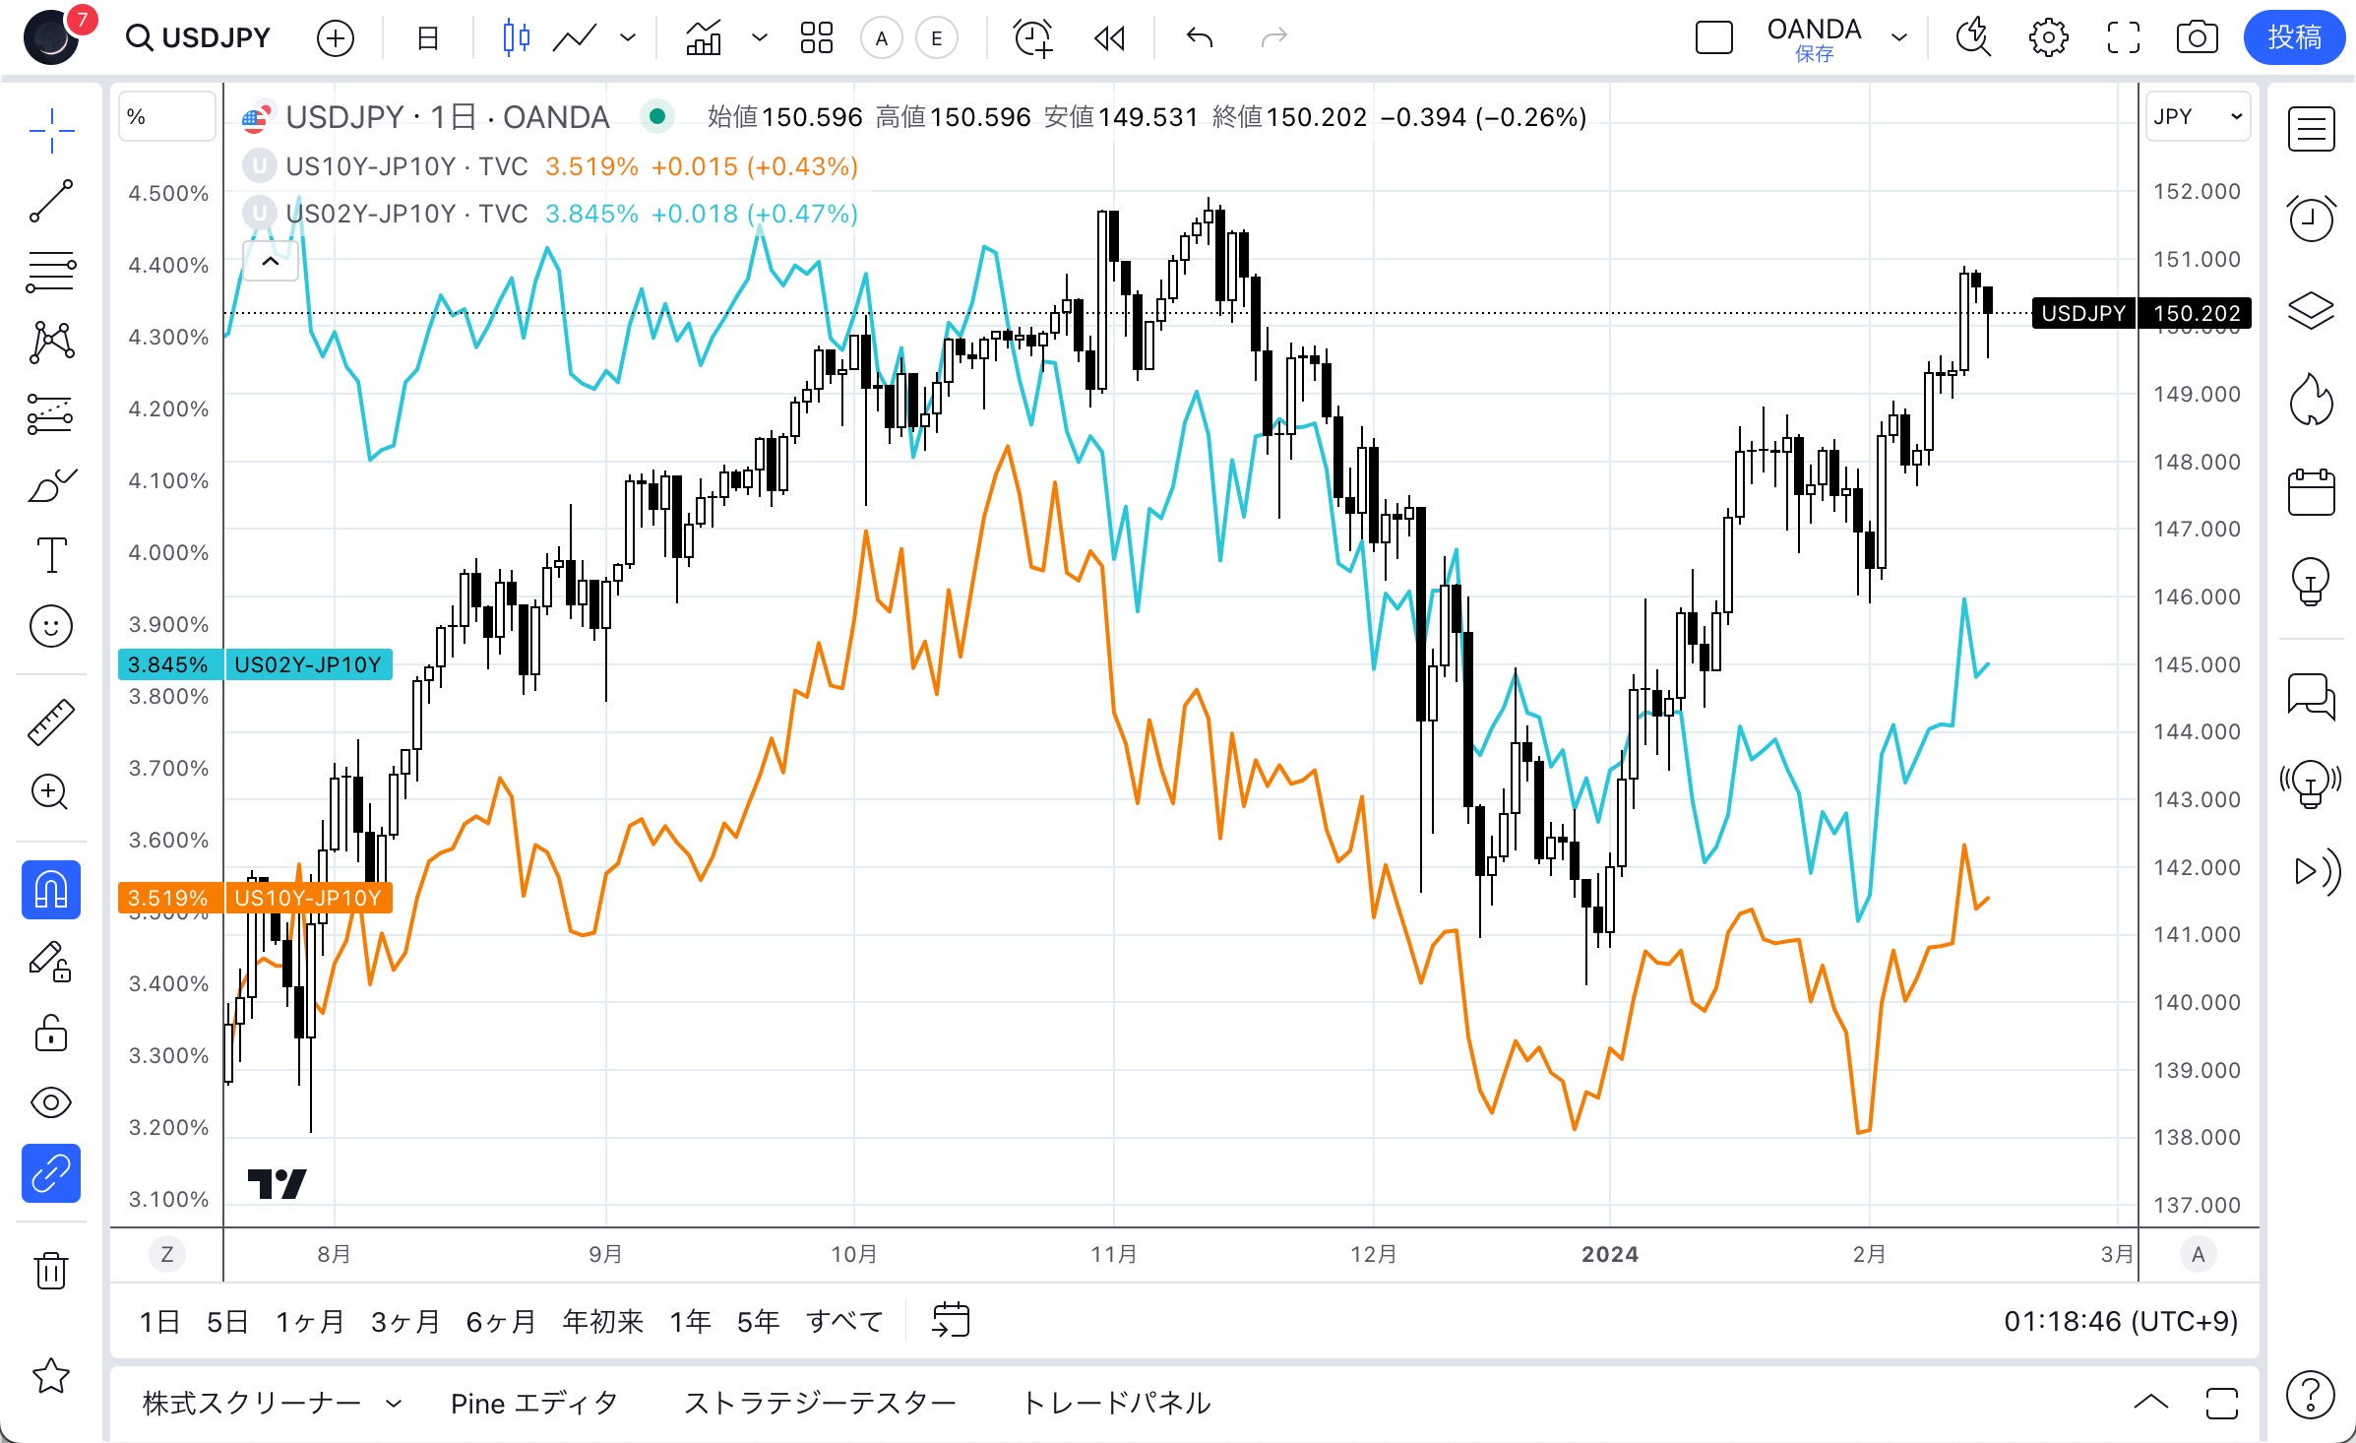Expand the indicators favorites dropdown arrow
The image size is (2356, 1443).
(760, 38)
